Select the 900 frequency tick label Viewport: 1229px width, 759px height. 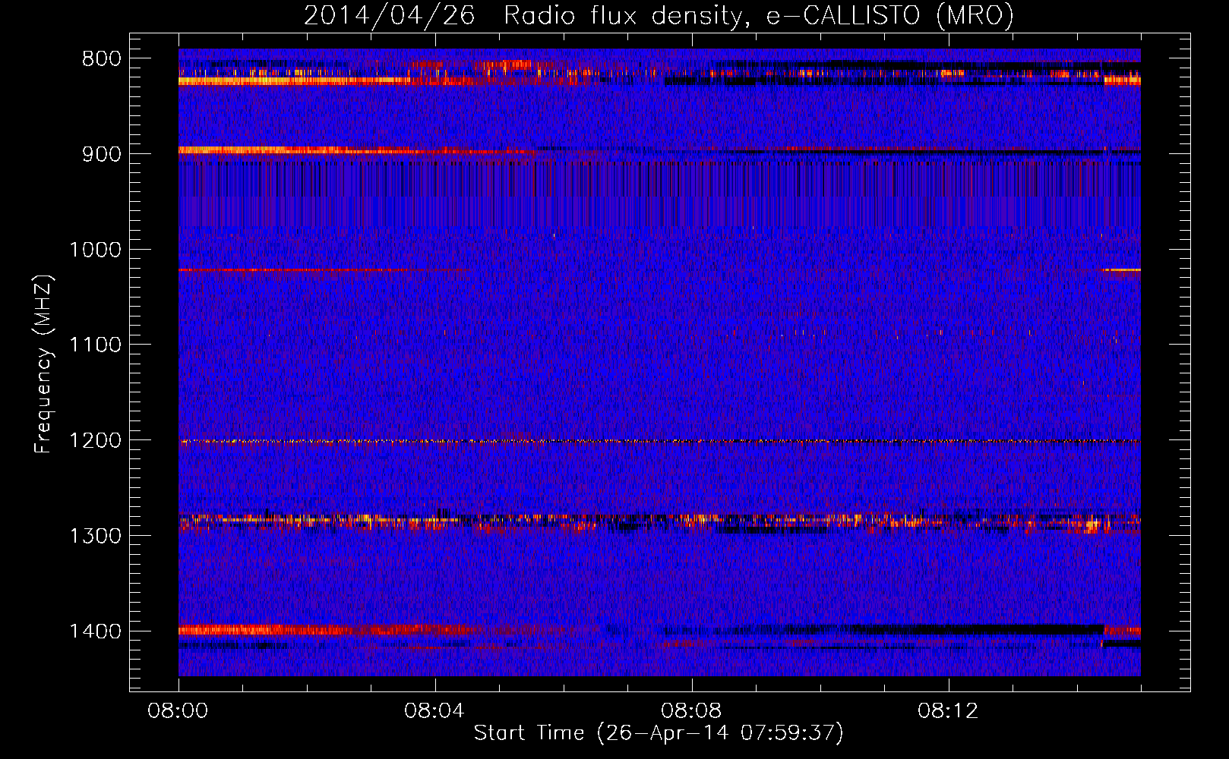(x=102, y=154)
